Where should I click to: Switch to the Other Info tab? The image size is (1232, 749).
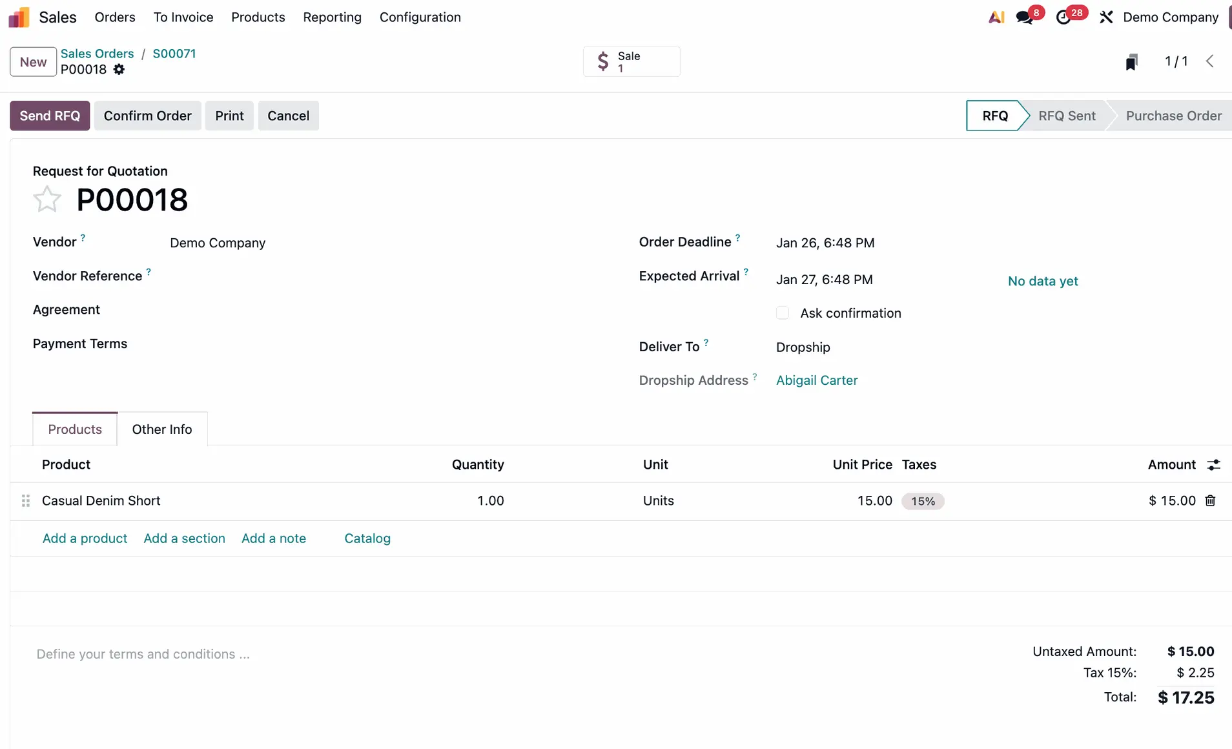[x=161, y=429]
